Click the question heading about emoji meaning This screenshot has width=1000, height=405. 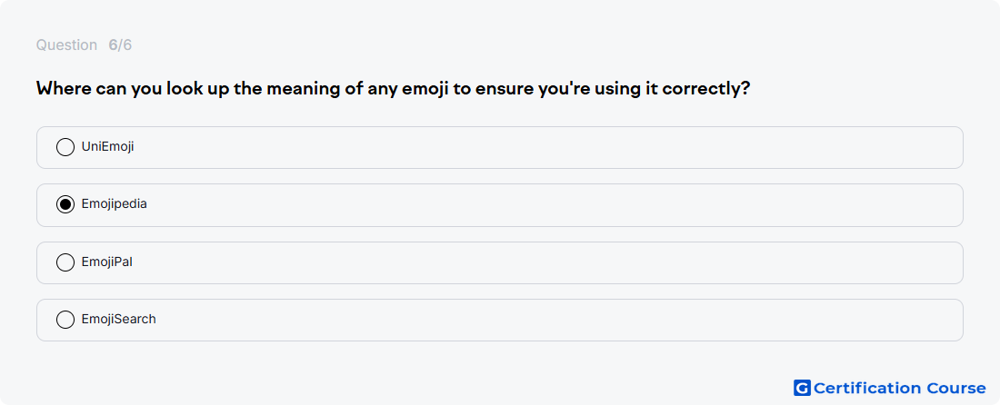pos(393,89)
